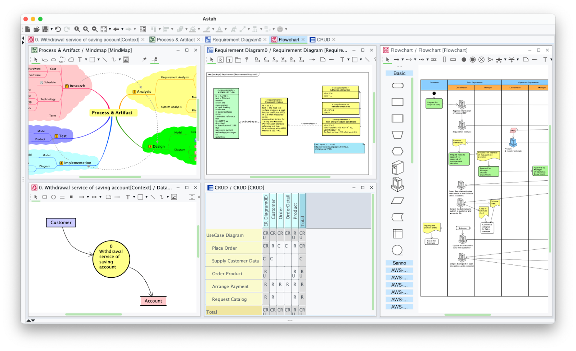Open the data flow arrow dropdown in DFD toolbar
The height and width of the screenshot is (351, 576).
click(88, 197)
